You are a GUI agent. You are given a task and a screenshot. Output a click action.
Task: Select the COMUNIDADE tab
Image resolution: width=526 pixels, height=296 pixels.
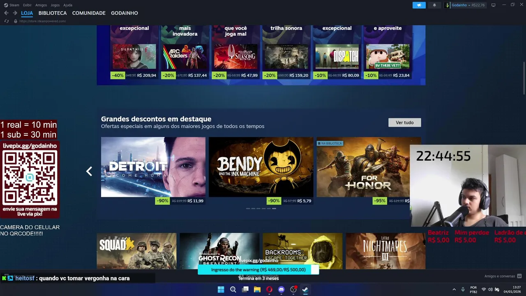[x=89, y=13]
